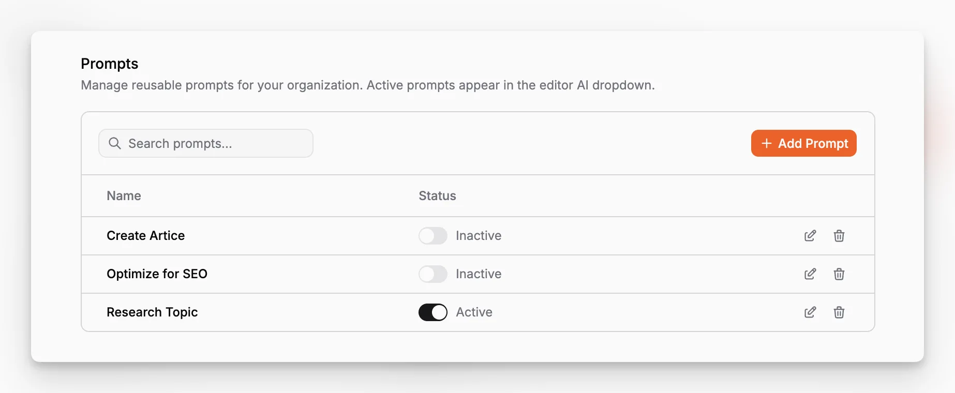
Task: Open edit for Optimize for SEO
Action: (x=810, y=274)
